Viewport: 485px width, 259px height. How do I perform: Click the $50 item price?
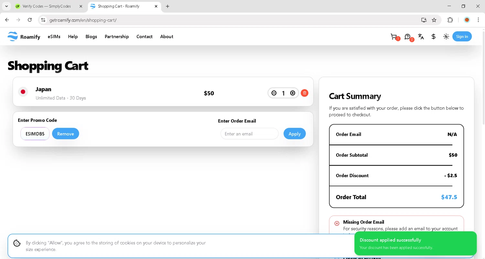click(x=209, y=93)
